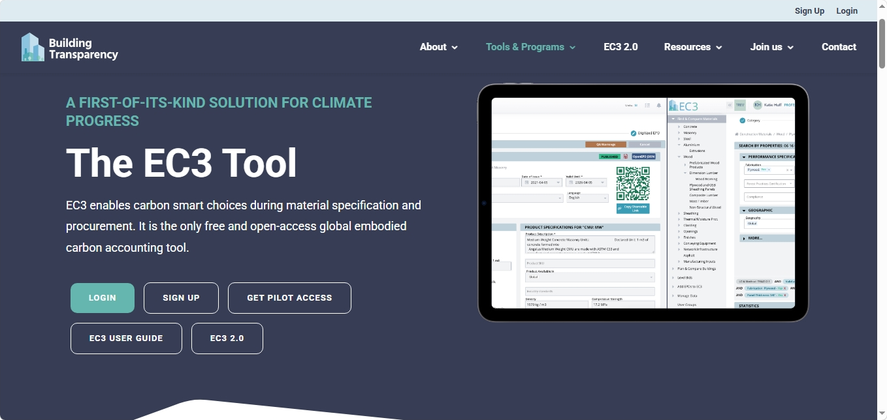Viewport: 887px width, 420px height.
Task: Open the Contact page
Action: coord(839,47)
